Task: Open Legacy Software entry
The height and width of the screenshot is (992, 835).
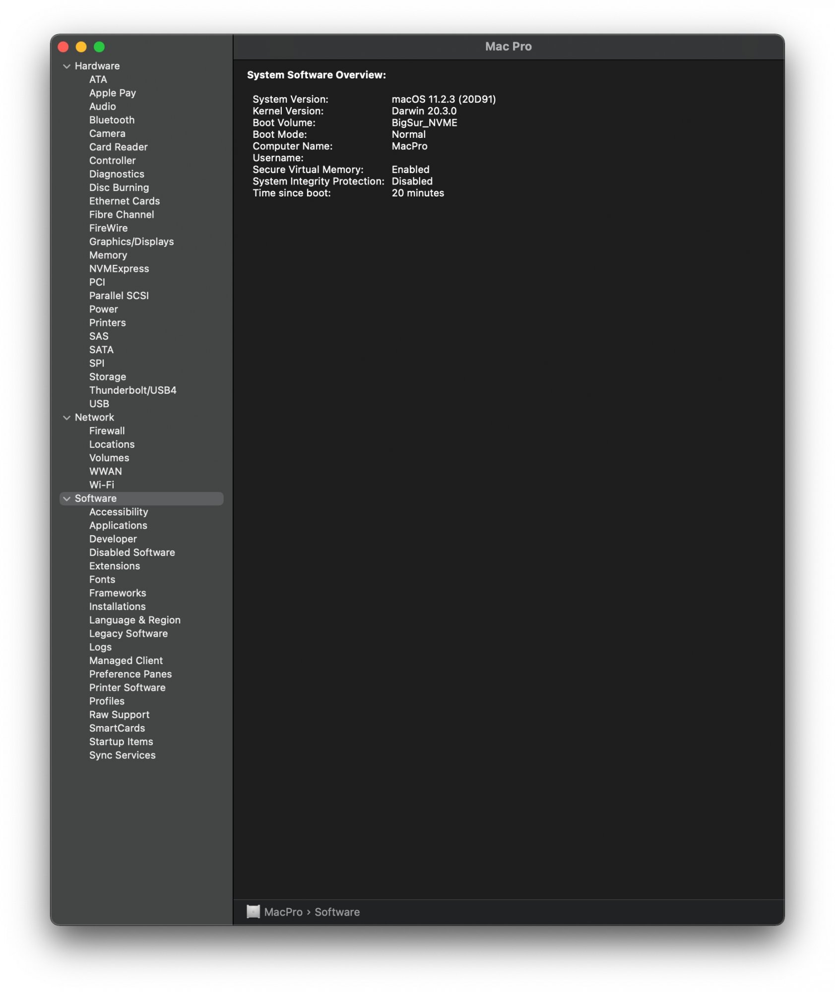Action: [x=128, y=633]
